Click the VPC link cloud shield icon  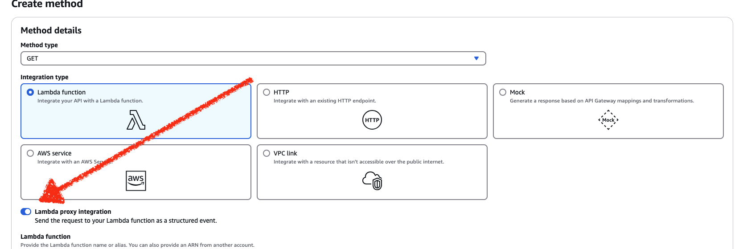point(372,181)
